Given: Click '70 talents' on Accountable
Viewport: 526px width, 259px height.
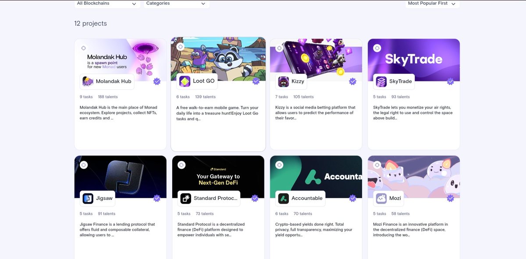Looking at the screenshot, I should coord(303,213).
